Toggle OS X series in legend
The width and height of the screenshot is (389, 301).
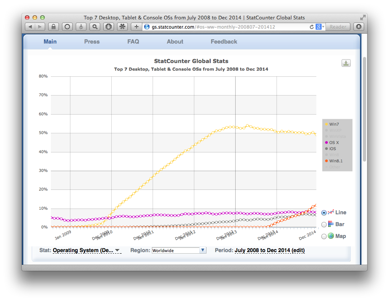(332, 142)
